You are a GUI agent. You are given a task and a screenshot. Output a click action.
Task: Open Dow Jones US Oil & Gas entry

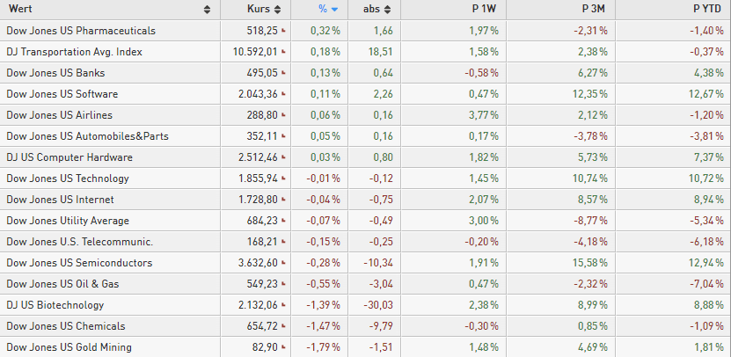pos(62,284)
